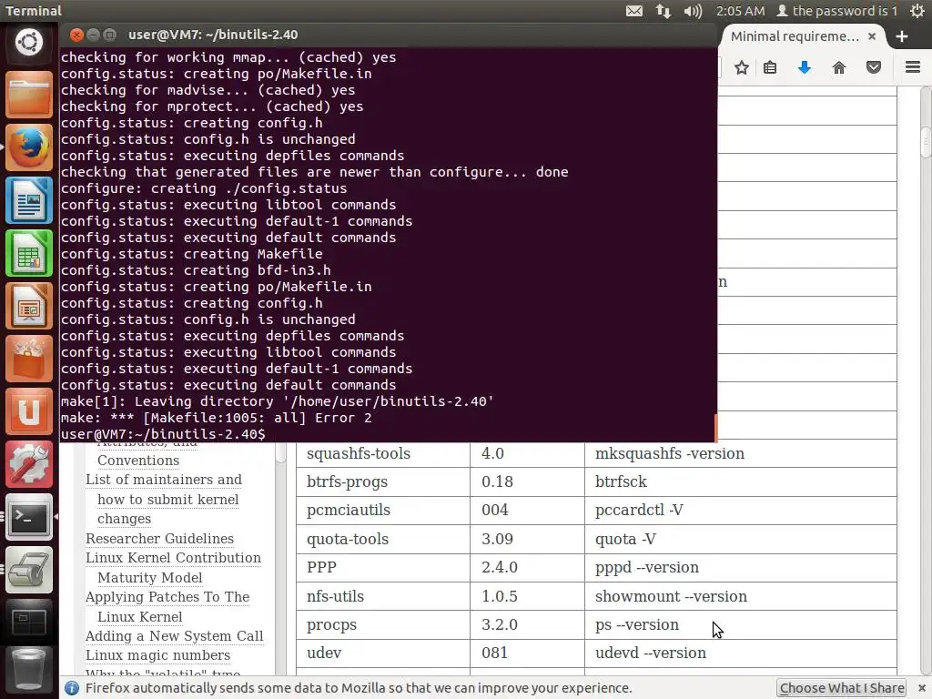The height and width of the screenshot is (699, 932).
Task: Click 'quota -V' command cell
Action: pyautogui.click(x=741, y=539)
